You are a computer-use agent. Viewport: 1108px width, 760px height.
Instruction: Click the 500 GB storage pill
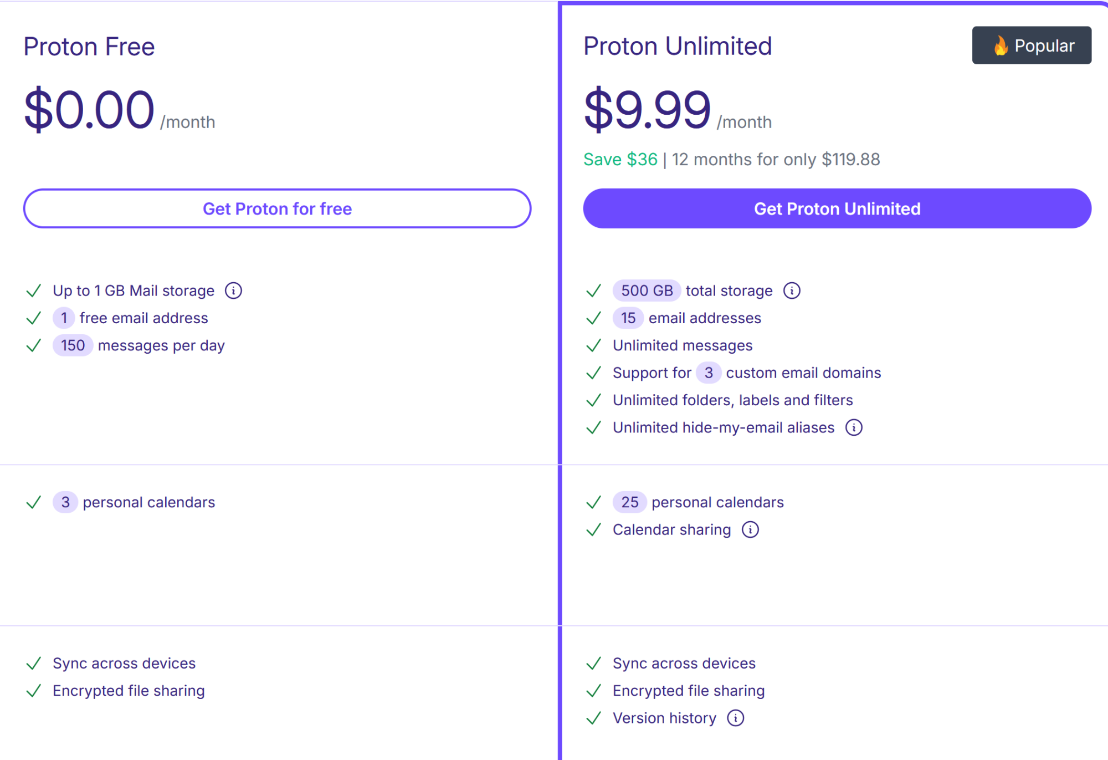point(647,290)
